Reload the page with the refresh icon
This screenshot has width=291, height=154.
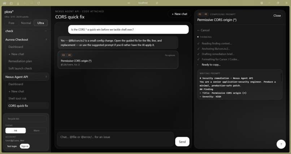pyautogui.click(x=38, y=3)
